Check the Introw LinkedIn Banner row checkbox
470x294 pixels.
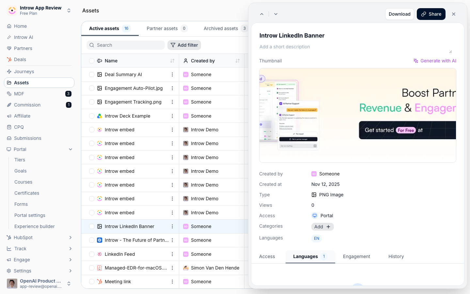click(92, 226)
